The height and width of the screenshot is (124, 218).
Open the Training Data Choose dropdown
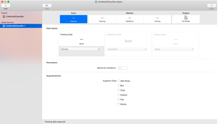[80, 49]
